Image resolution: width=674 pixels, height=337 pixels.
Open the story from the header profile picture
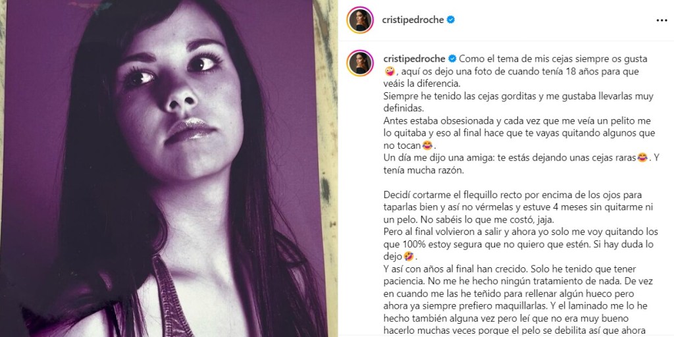click(360, 20)
